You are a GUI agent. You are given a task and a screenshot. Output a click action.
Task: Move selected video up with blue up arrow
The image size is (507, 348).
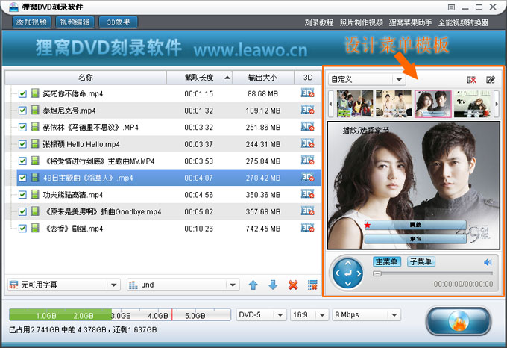coord(253,285)
